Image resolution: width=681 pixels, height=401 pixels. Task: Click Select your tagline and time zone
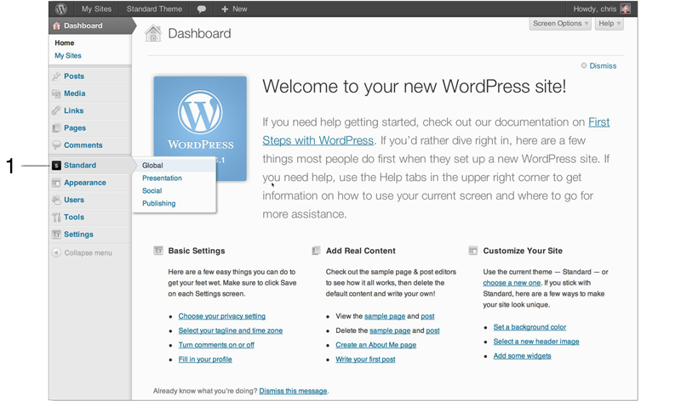(231, 330)
